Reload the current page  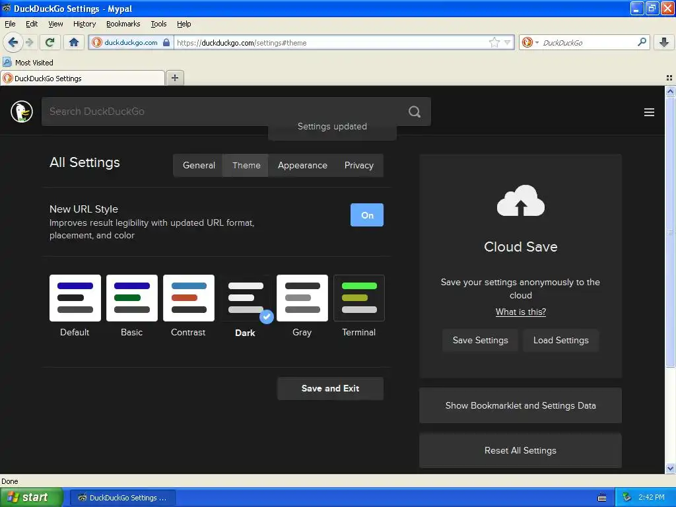tap(50, 42)
